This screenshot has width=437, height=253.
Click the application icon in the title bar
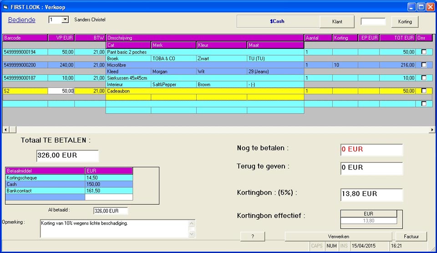coord(5,6)
